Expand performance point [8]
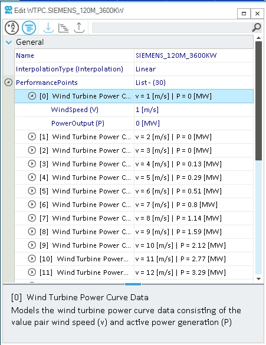The image size is (266, 345). tap(32, 232)
